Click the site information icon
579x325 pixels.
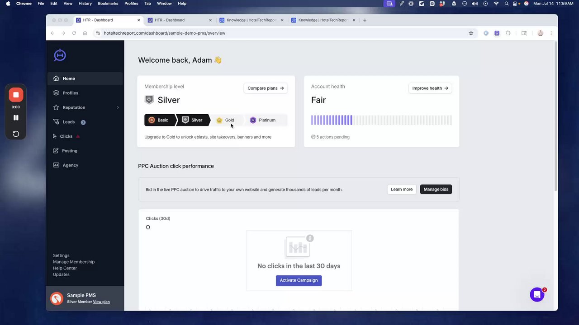click(98, 33)
